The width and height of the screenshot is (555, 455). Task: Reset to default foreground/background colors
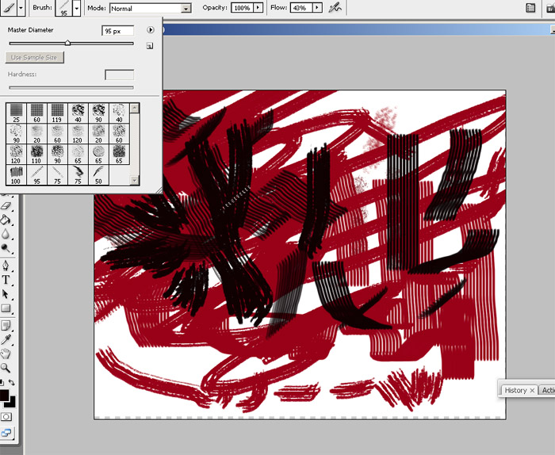[x=2, y=383]
